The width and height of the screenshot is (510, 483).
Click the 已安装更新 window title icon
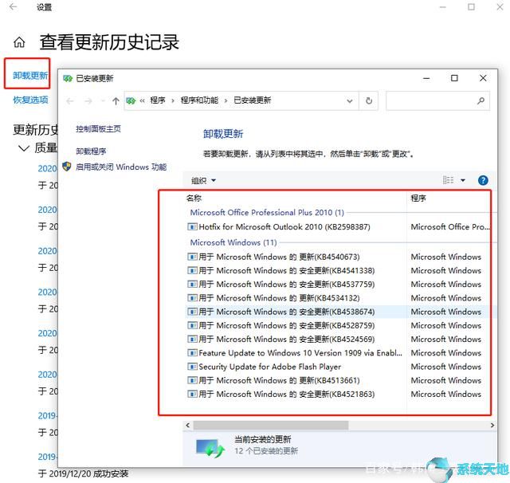coord(67,78)
